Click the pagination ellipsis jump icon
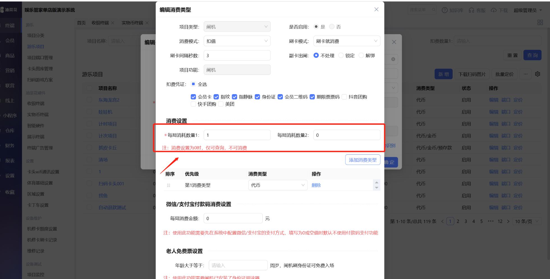The image size is (550, 279). pos(491,221)
